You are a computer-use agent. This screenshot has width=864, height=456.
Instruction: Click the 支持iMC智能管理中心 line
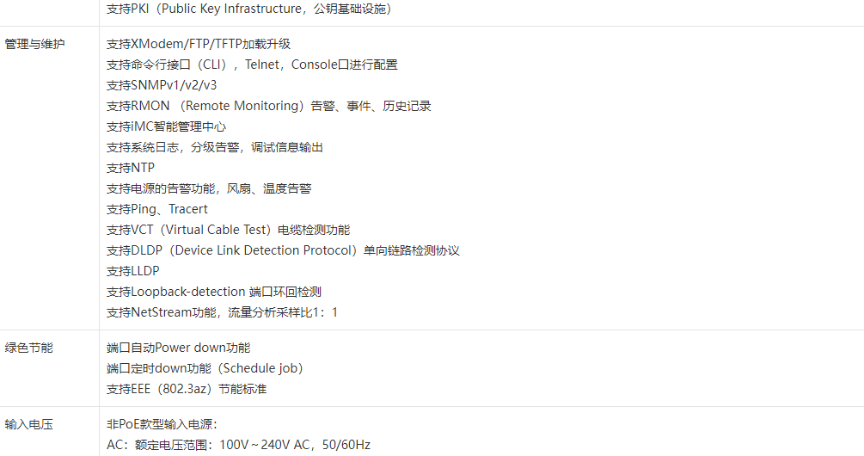point(166,126)
